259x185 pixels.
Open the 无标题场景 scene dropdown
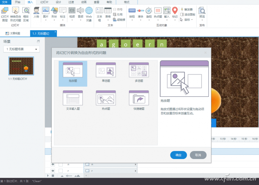pos(22,49)
